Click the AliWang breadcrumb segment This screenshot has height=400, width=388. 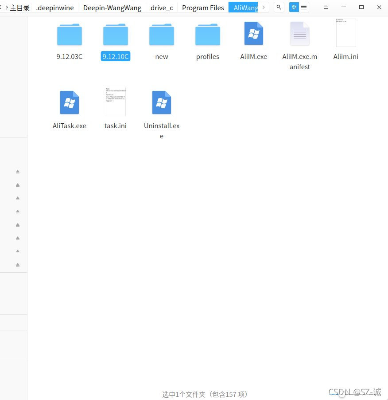243,8
